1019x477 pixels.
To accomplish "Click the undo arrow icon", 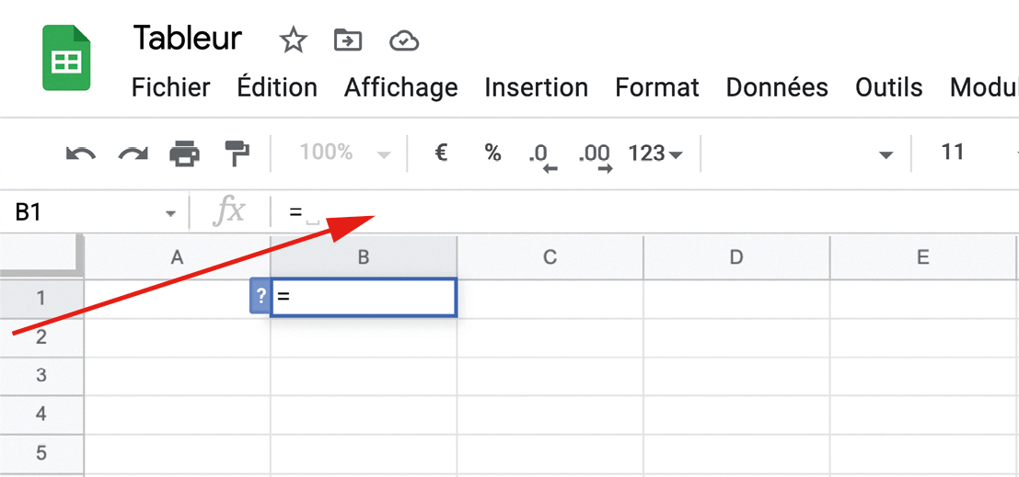I will pos(81,153).
